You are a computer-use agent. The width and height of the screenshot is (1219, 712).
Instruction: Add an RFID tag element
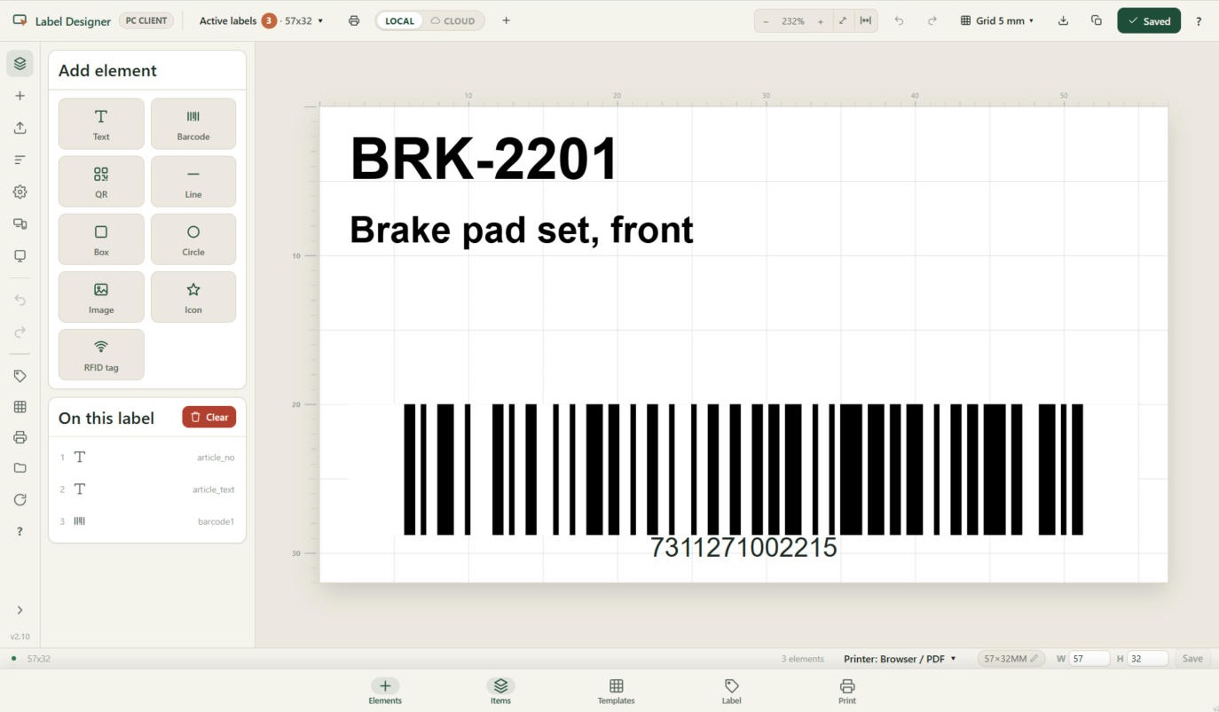(101, 355)
